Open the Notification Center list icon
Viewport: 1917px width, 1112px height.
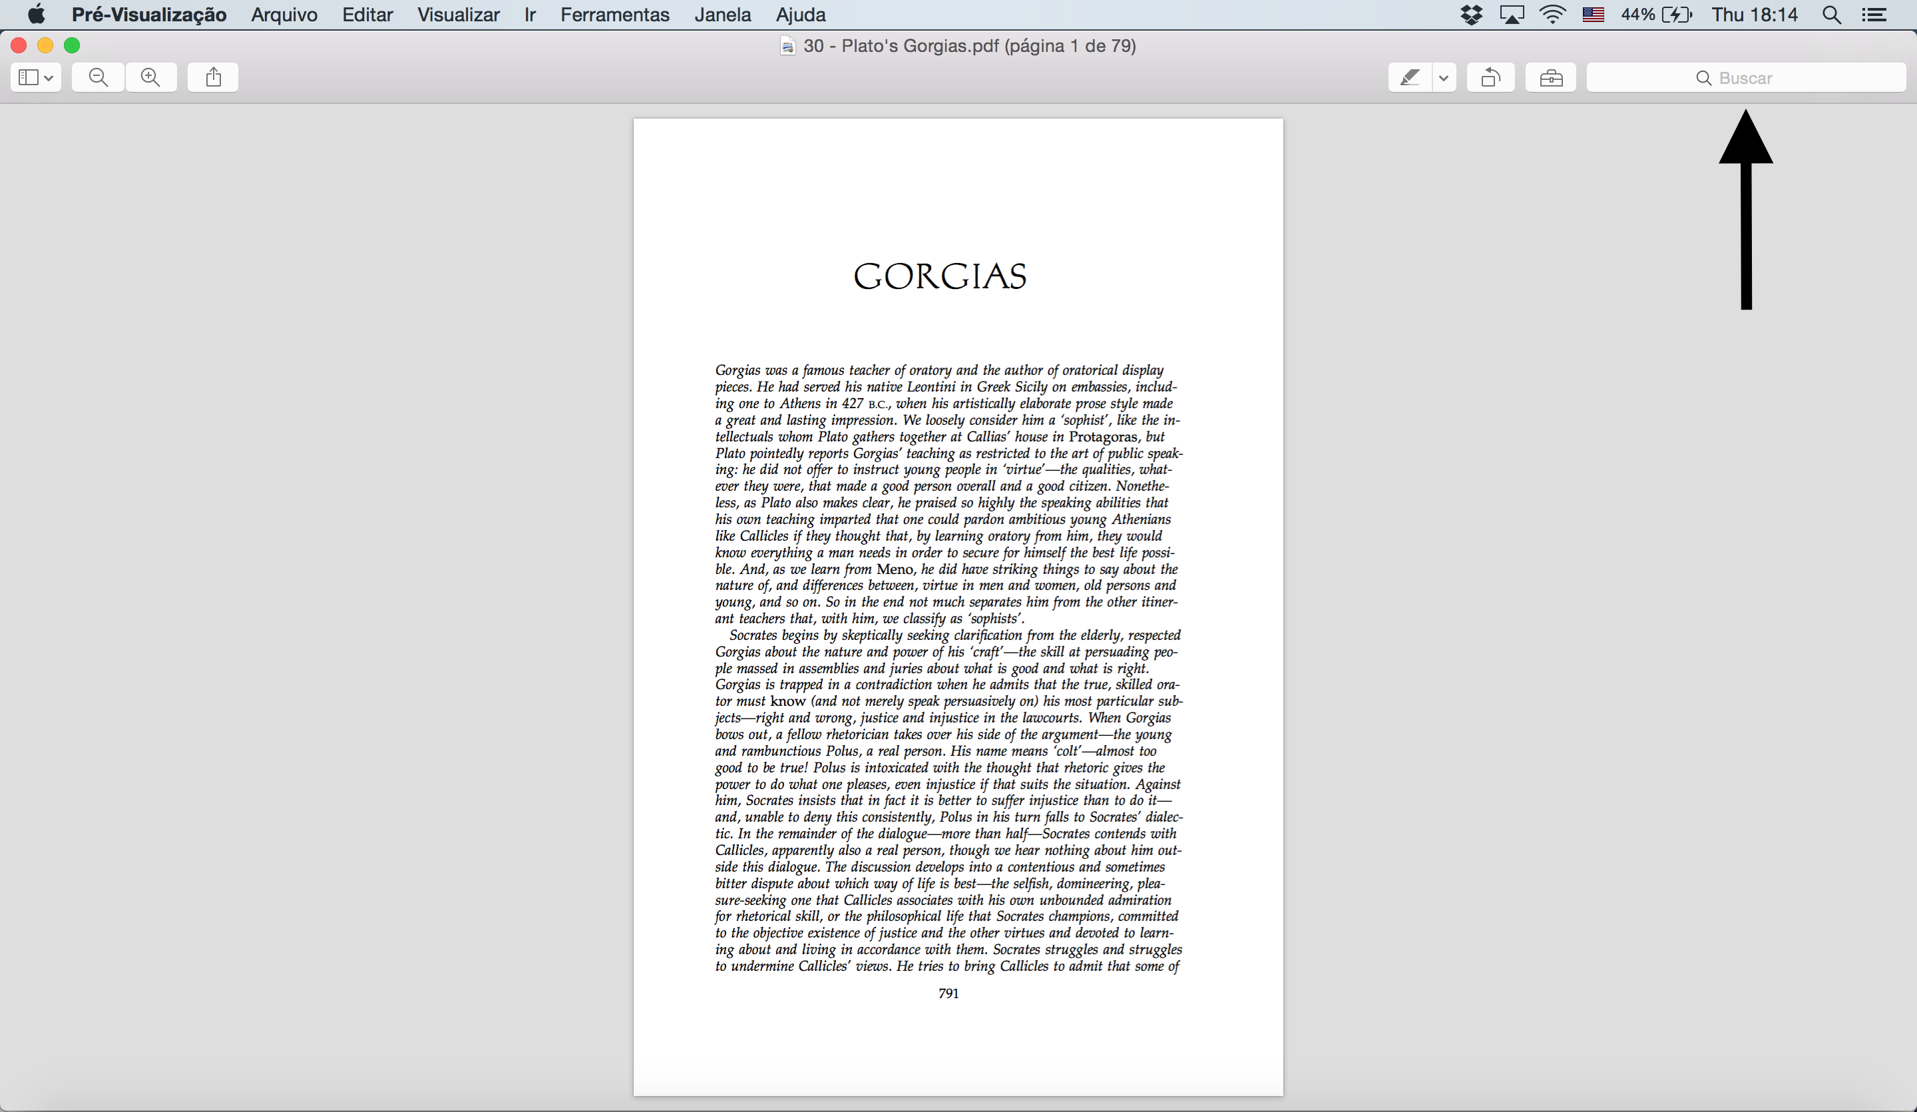click(1874, 15)
